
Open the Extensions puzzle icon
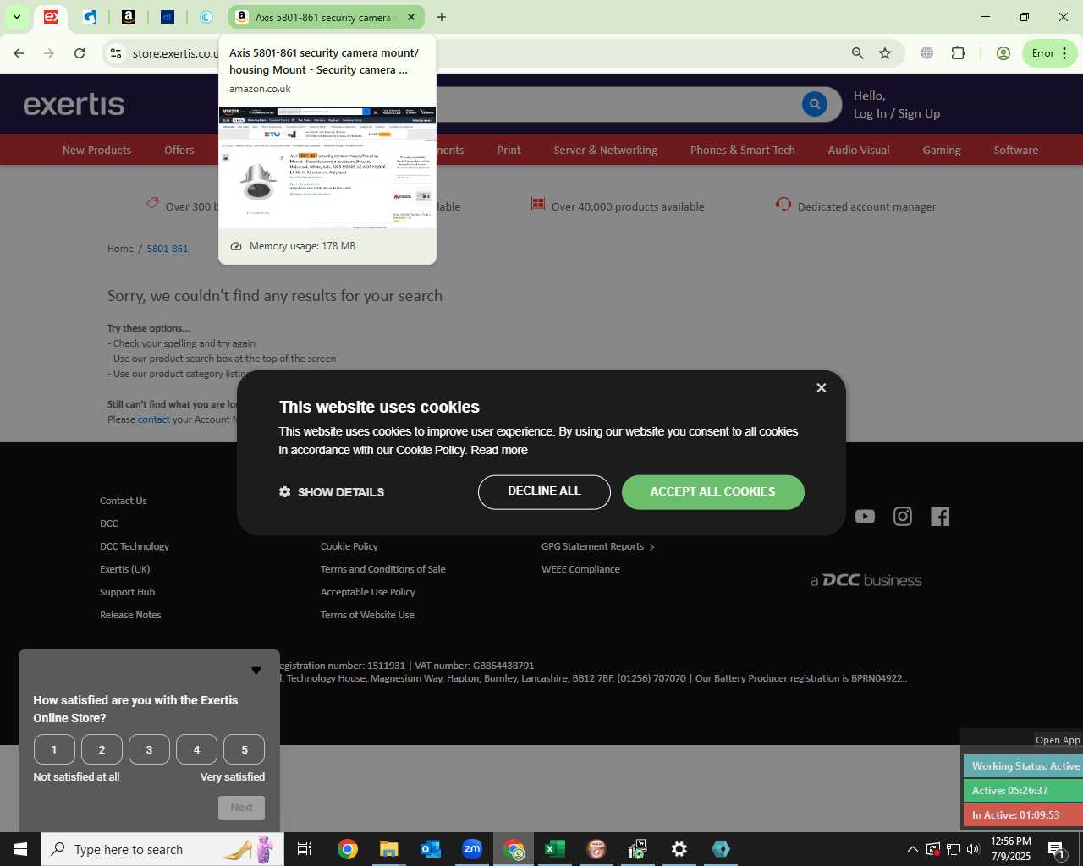click(x=958, y=53)
